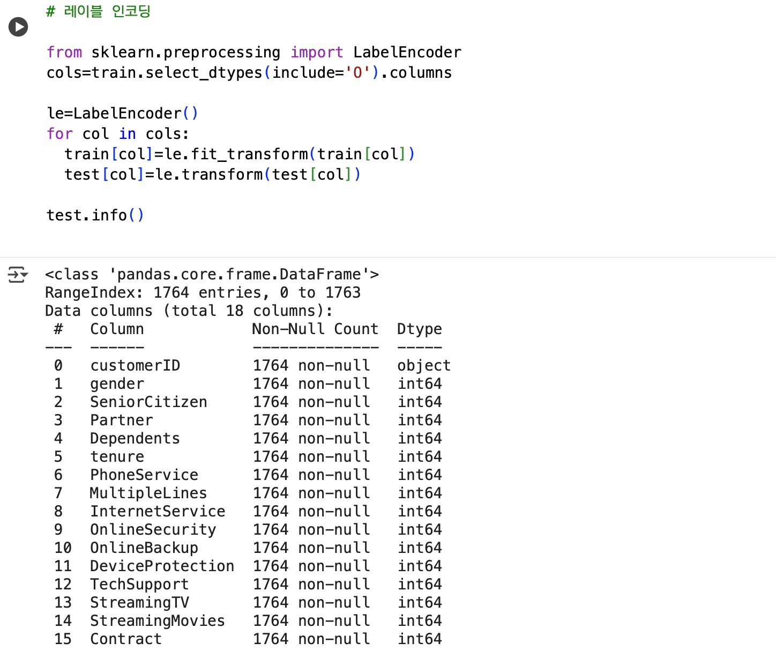Select the output line "<class 'pandas.core.frame.DataFrame'>"
The image size is (776, 650).
(x=212, y=275)
